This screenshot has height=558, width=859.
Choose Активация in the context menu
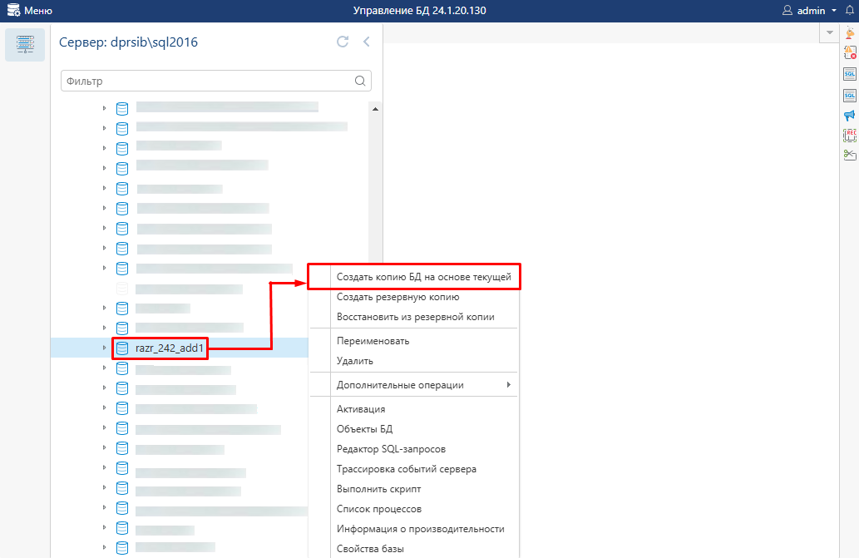360,409
